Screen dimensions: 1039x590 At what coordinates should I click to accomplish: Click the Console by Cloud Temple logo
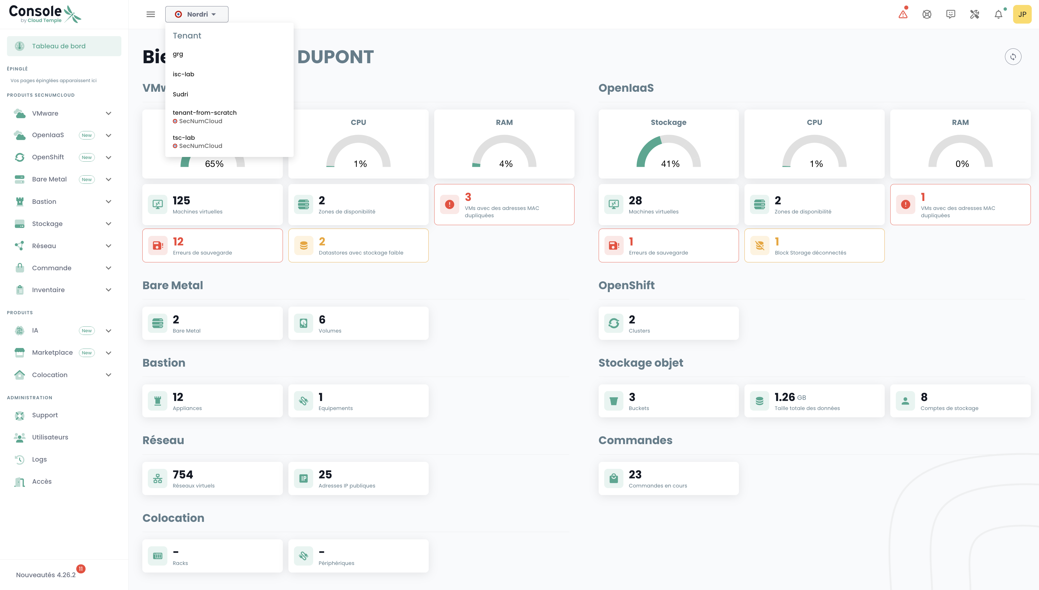coord(45,14)
